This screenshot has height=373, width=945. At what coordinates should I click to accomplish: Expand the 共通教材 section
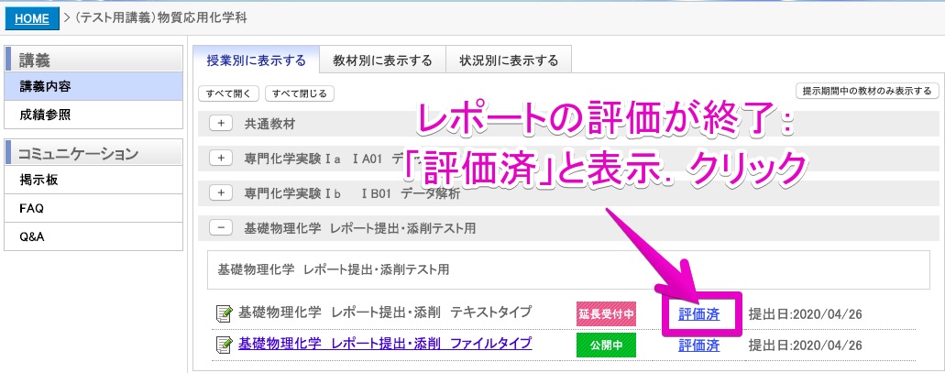(x=221, y=124)
